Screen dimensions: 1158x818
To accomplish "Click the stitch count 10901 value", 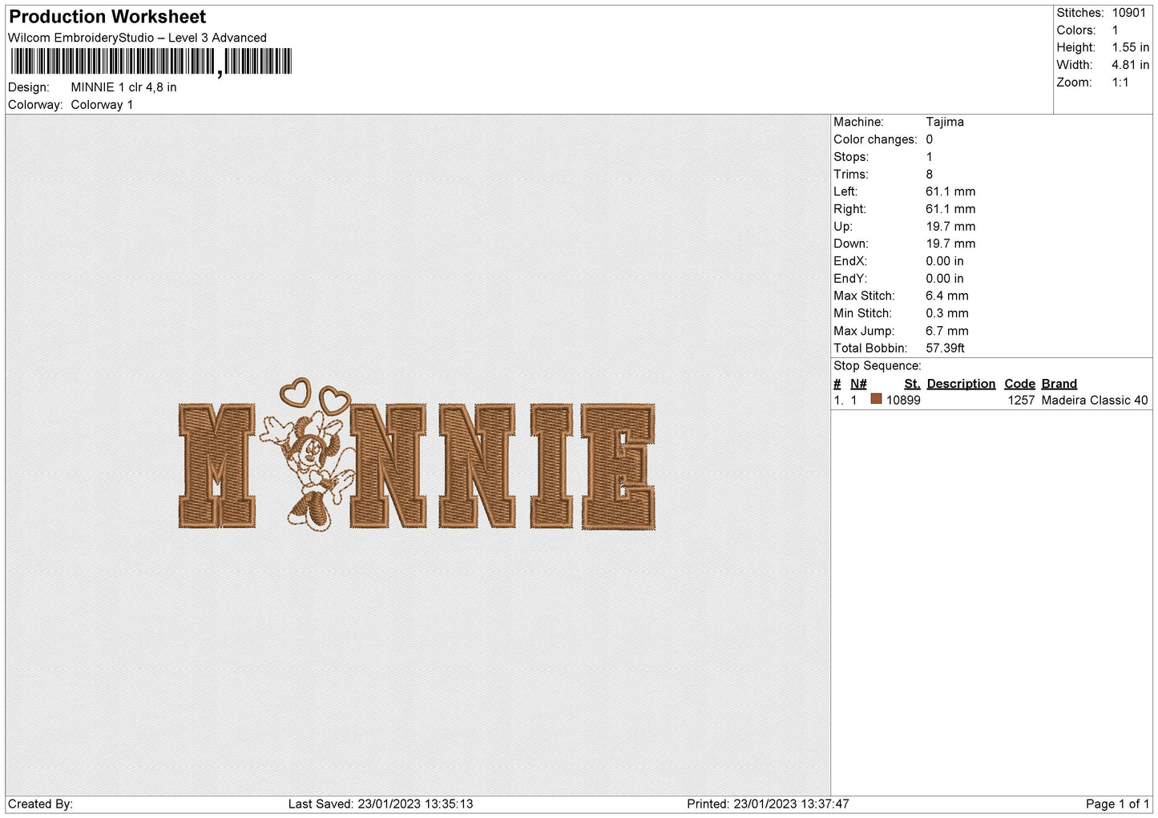I will [1128, 13].
